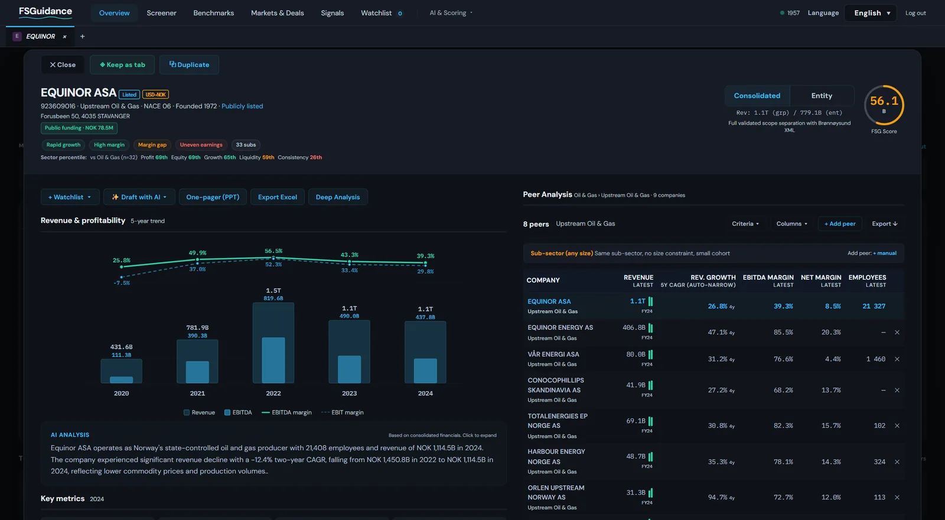
Task: Open the Screener menu tab
Action: [x=161, y=13]
